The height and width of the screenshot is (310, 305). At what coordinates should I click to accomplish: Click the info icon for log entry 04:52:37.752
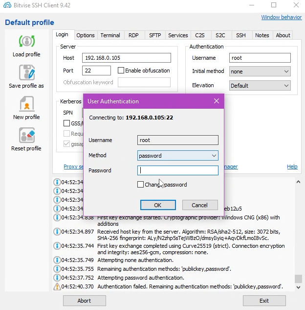click(57, 278)
